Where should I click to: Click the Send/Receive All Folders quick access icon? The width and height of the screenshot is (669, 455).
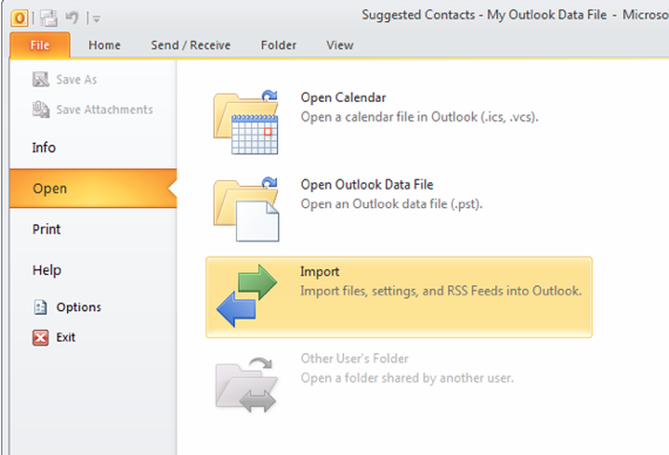click(49, 18)
